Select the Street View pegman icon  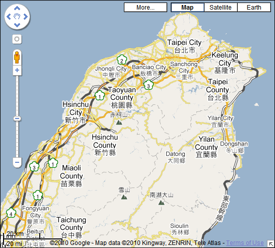coord(17,57)
